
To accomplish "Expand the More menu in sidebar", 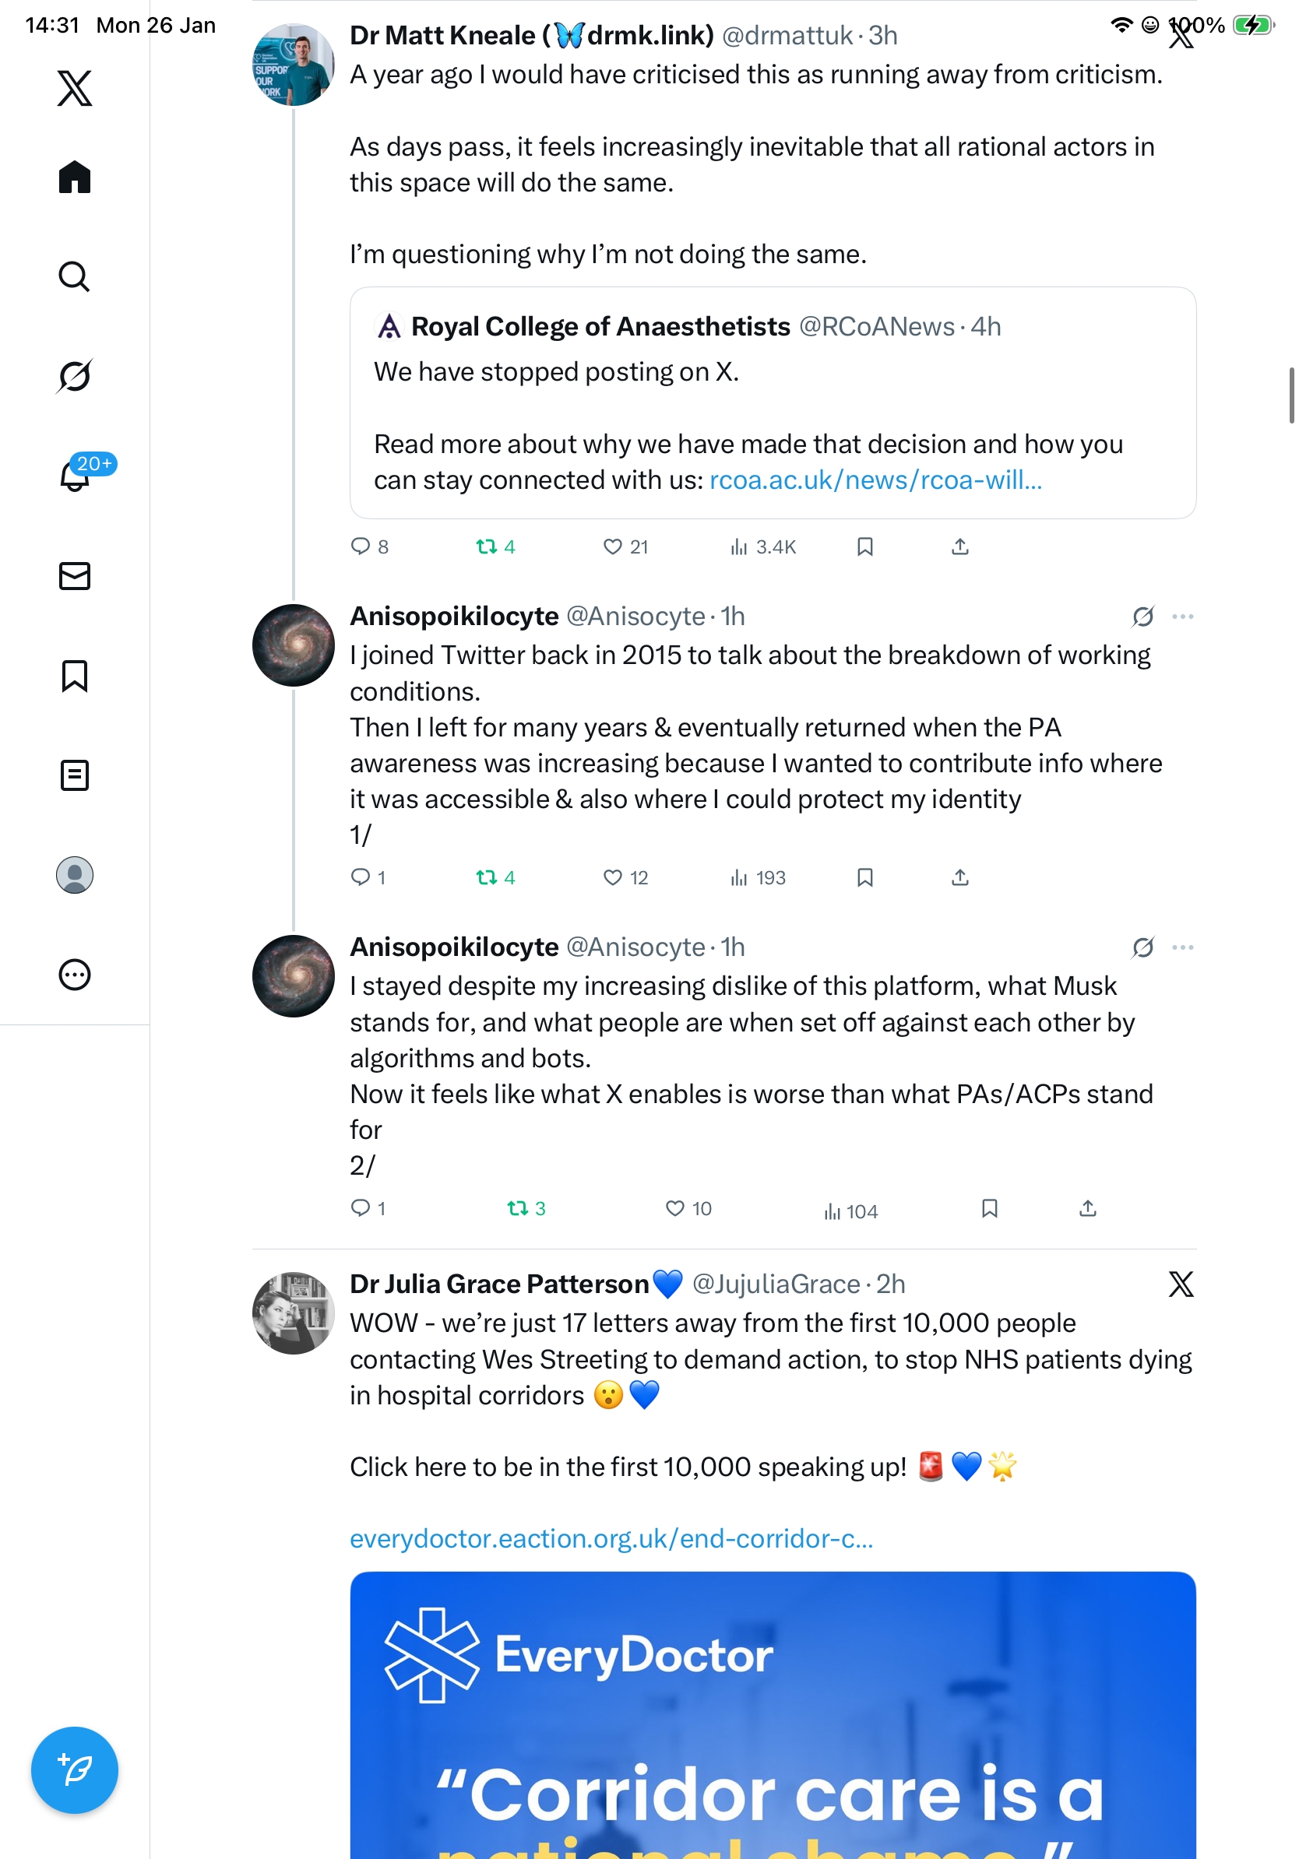I will click(x=75, y=975).
